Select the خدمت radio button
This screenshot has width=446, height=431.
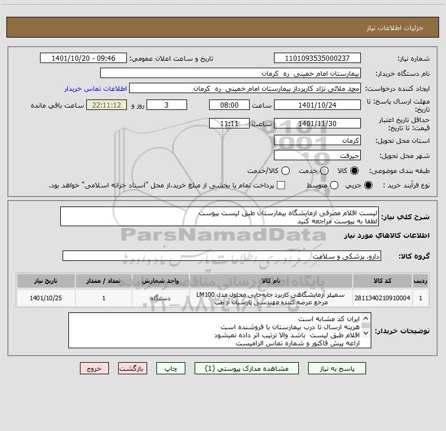coord(324,171)
